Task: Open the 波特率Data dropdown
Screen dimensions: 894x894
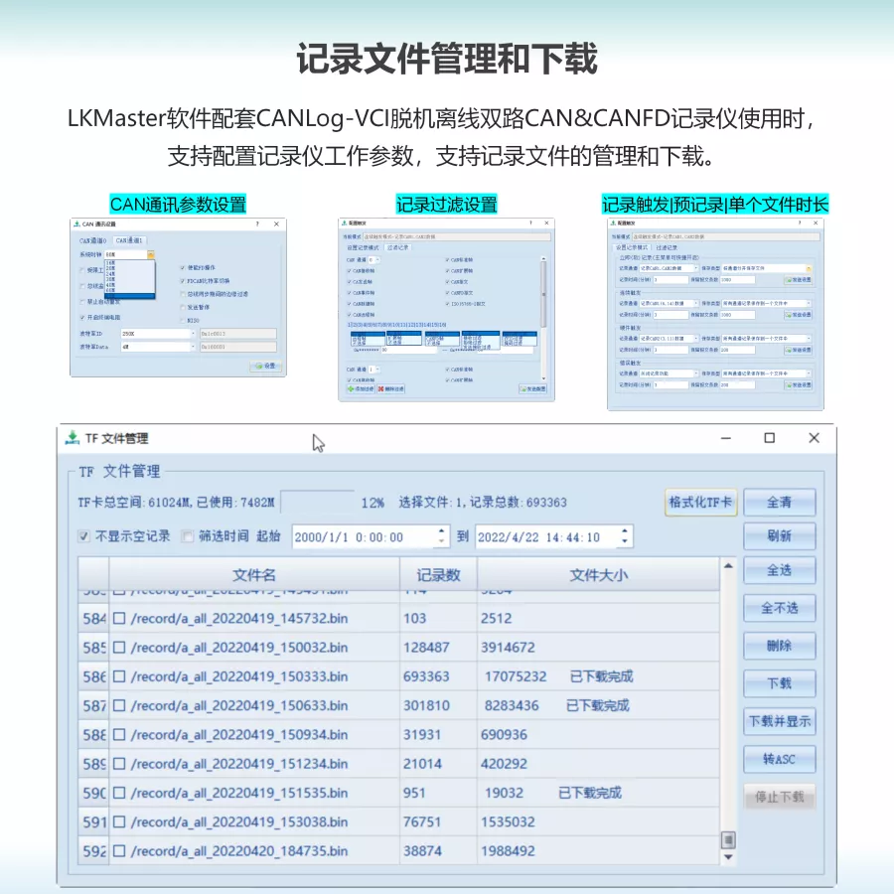Action: pos(193,347)
